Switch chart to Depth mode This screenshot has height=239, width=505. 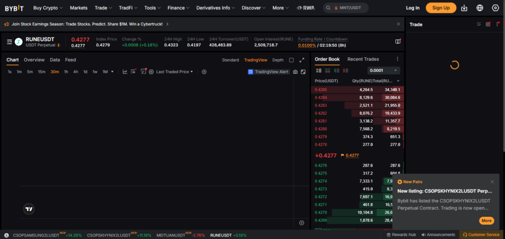pyautogui.click(x=278, y=60)
